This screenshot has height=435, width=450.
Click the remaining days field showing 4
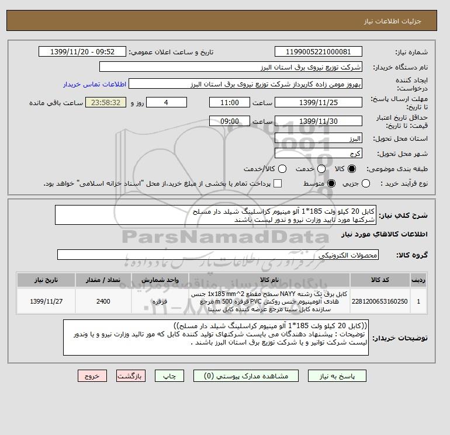[167, 102]
